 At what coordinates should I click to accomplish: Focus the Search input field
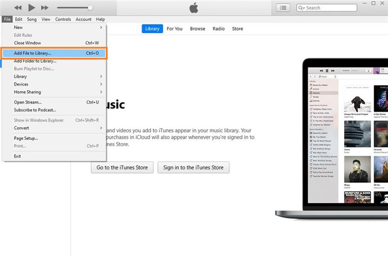327,8
